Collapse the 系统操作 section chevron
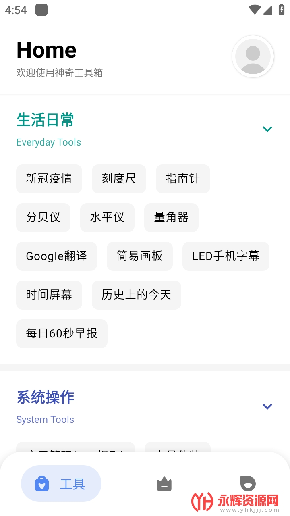290x516 pixels. coord(267,406)
